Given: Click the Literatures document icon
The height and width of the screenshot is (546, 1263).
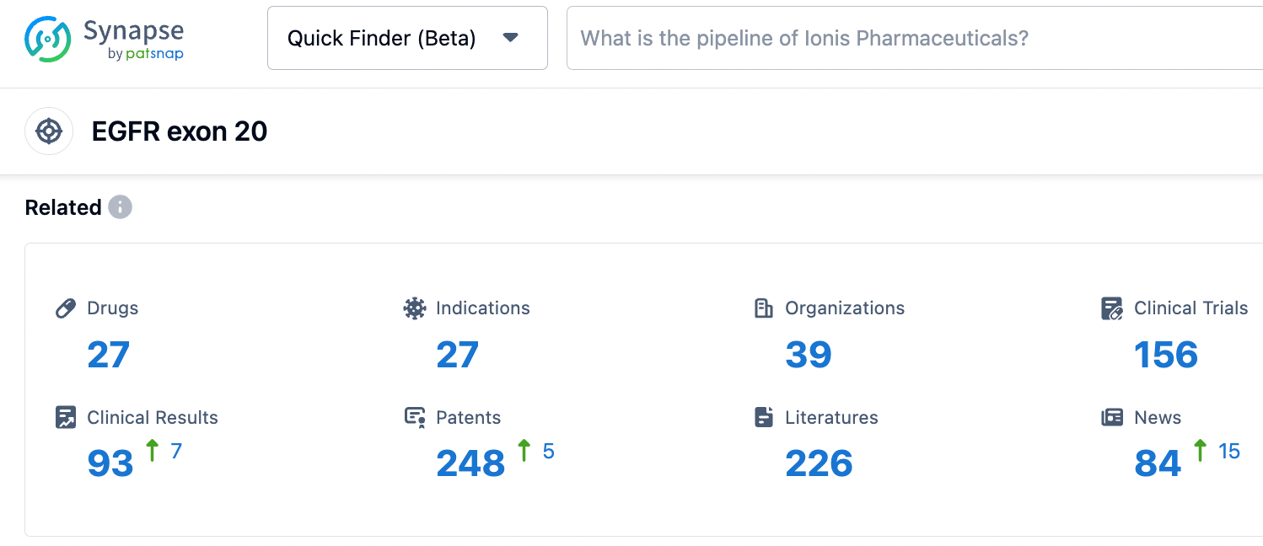Looking at the screenshot, I should [764, 418].
